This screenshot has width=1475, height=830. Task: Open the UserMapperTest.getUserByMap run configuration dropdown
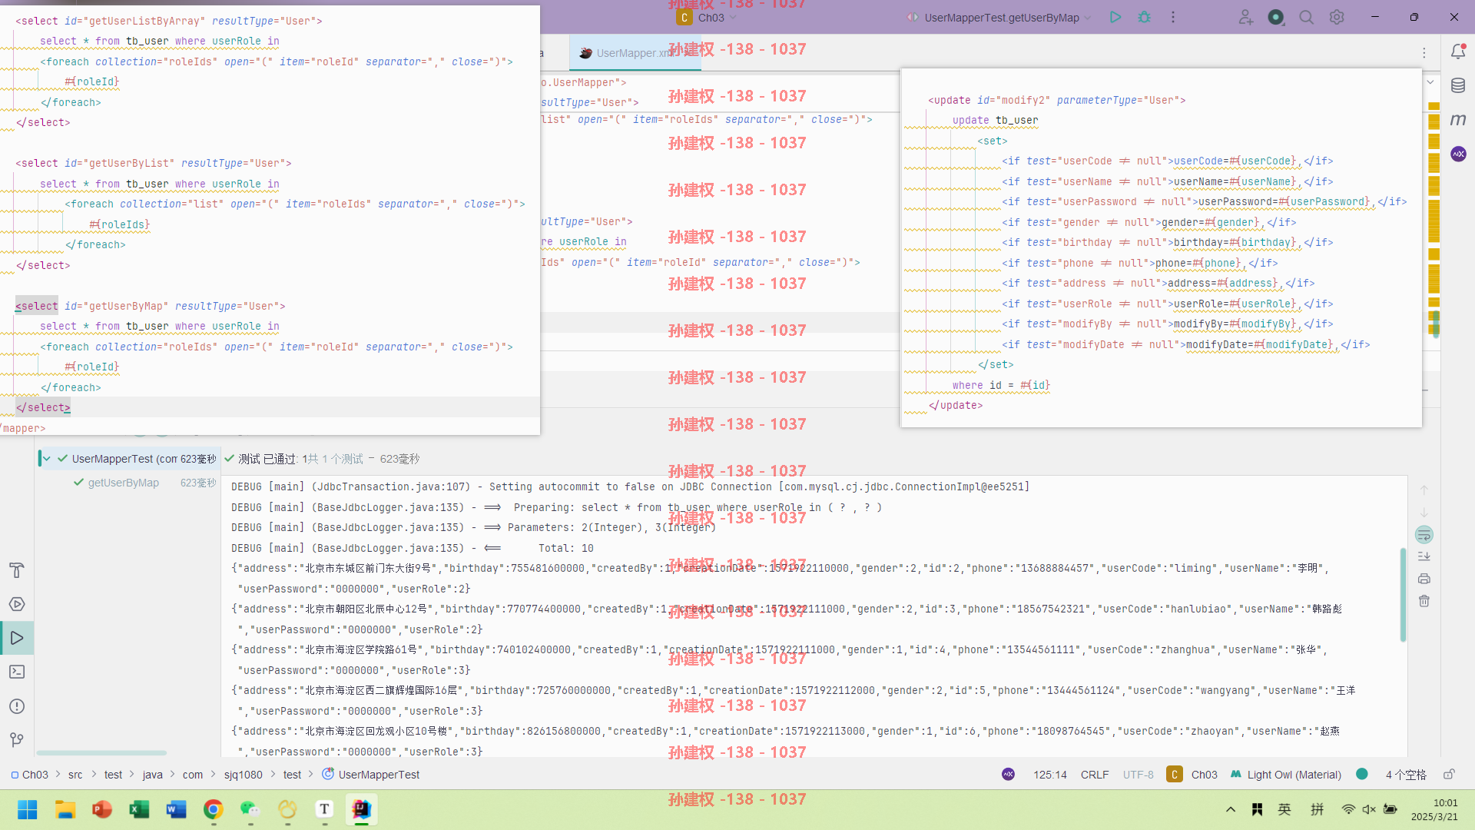click(x=999, y=17)
